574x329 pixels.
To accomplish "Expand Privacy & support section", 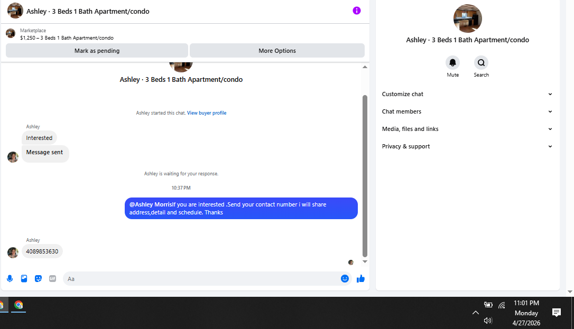I will pyautogui.click(x=467, y=146).
